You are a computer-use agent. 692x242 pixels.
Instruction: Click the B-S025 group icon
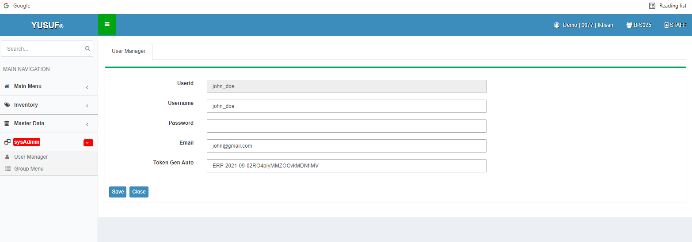629,25
